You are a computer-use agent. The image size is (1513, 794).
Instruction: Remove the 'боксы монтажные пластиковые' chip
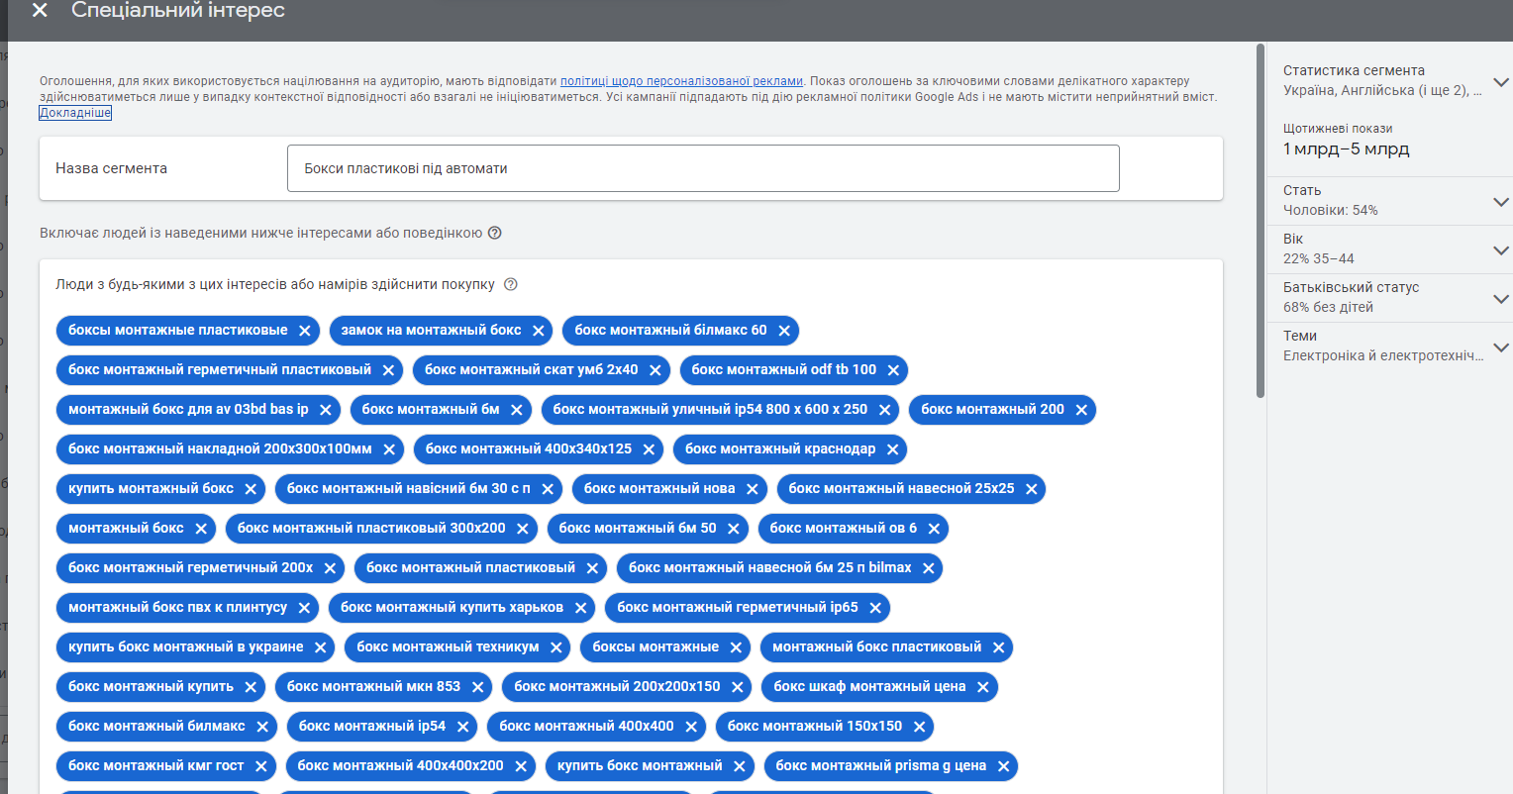coord(305,331)
